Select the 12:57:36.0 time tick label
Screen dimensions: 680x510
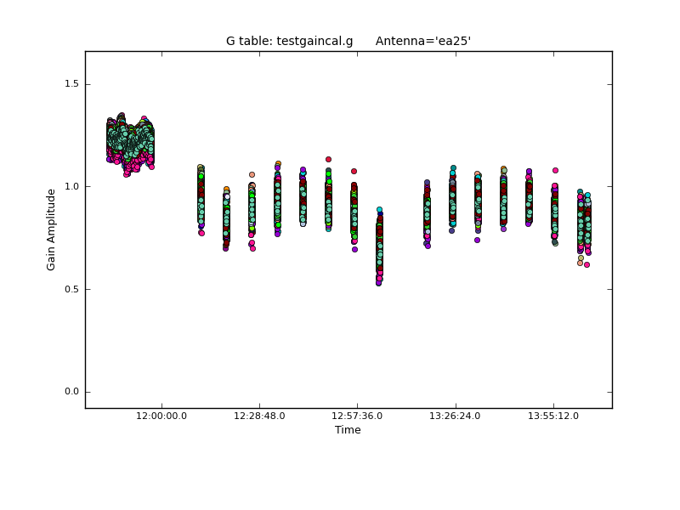tap(357, 416)
